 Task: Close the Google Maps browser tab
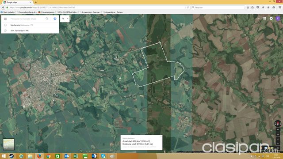pos(31,2)
